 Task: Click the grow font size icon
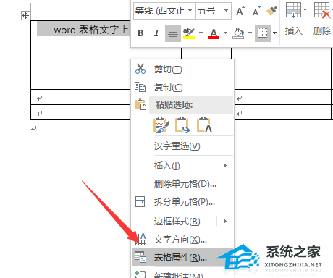[240, 11]
